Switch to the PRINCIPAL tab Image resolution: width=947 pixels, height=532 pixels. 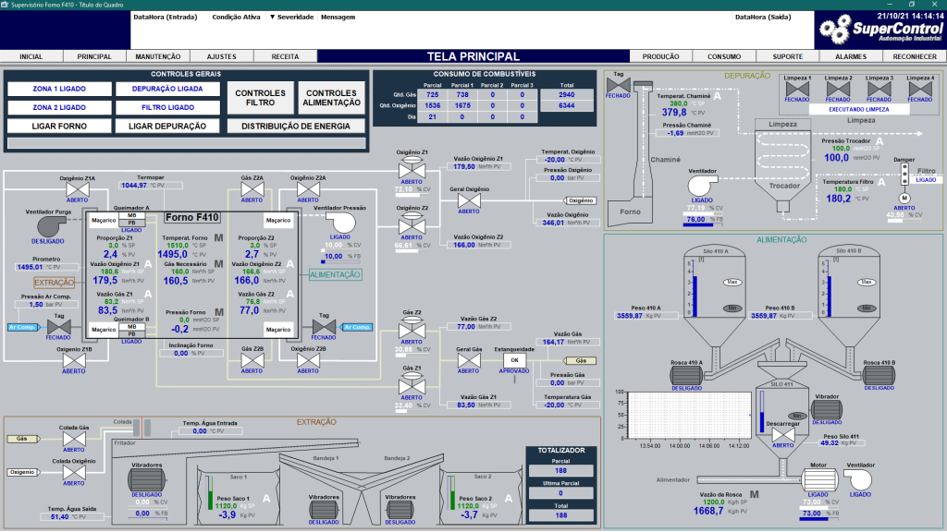pos(95,56)
